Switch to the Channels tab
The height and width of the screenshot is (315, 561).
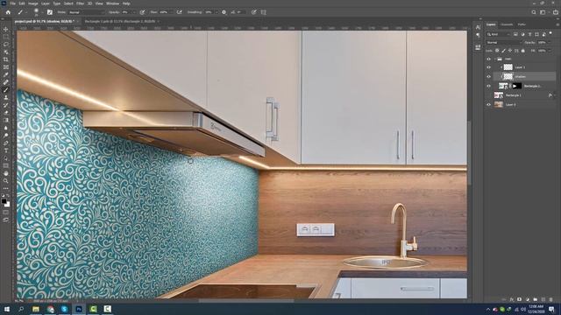click(x=507, y=24)
